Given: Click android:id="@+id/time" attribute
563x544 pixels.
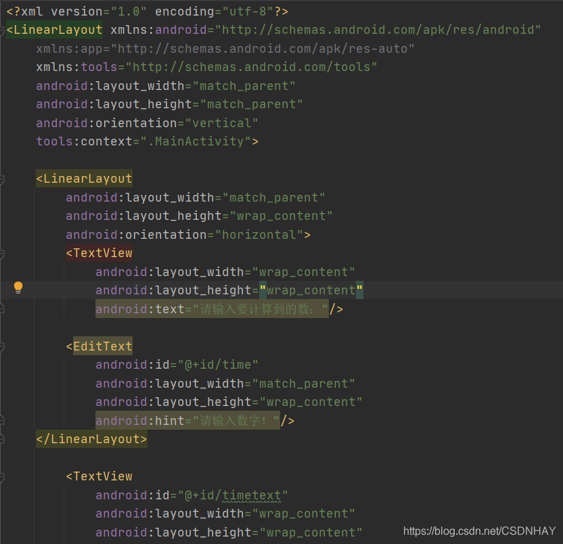Looking at the screenshot, I should click(x=177, y=365).
